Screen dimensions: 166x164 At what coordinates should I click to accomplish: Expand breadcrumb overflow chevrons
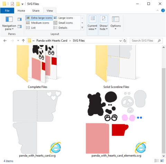coord(34,41)
